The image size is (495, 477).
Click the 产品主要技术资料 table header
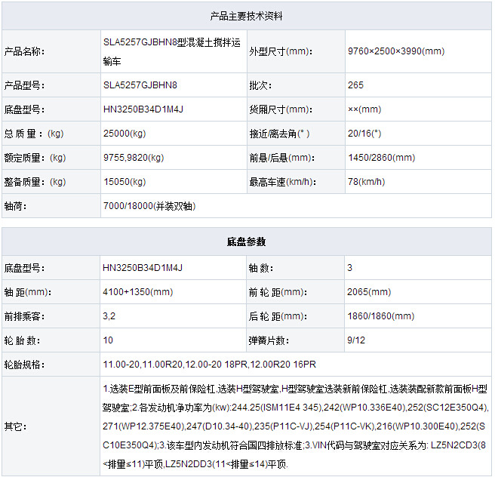click(246, 16)
